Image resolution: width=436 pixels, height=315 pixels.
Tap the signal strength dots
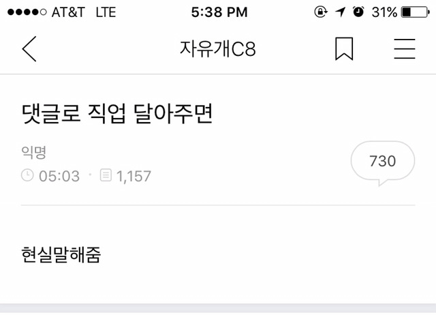(x=27, y=12)
